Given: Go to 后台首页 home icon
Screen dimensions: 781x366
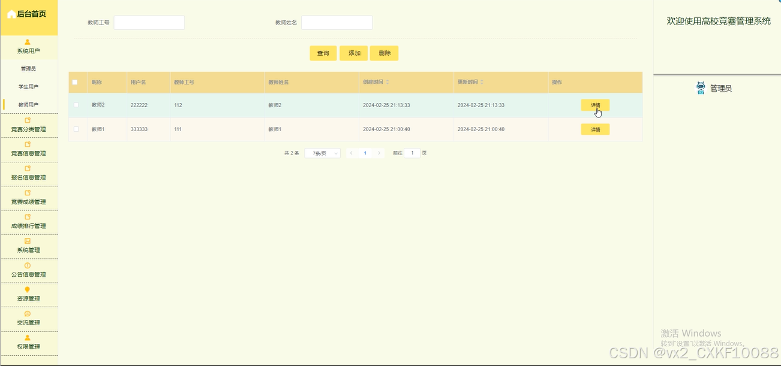Looking at the screenshot, I should pyautogui.click(x=11, y=14).
